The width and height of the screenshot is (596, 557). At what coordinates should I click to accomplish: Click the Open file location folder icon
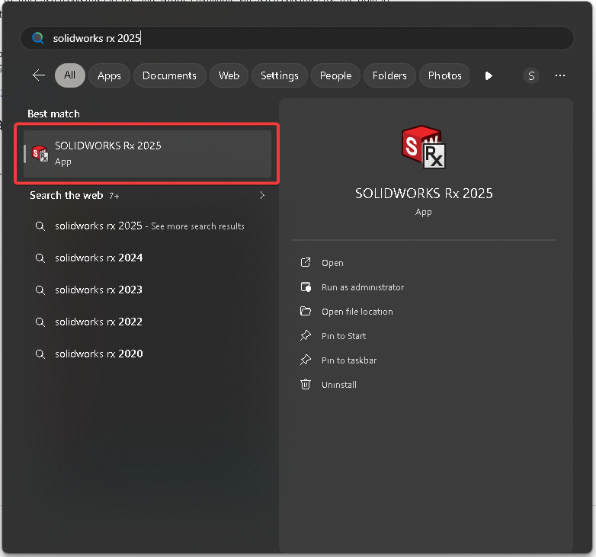[306, 311]
